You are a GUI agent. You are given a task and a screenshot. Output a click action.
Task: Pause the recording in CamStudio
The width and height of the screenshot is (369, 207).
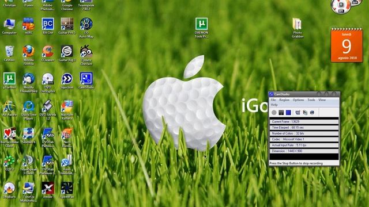281,113
